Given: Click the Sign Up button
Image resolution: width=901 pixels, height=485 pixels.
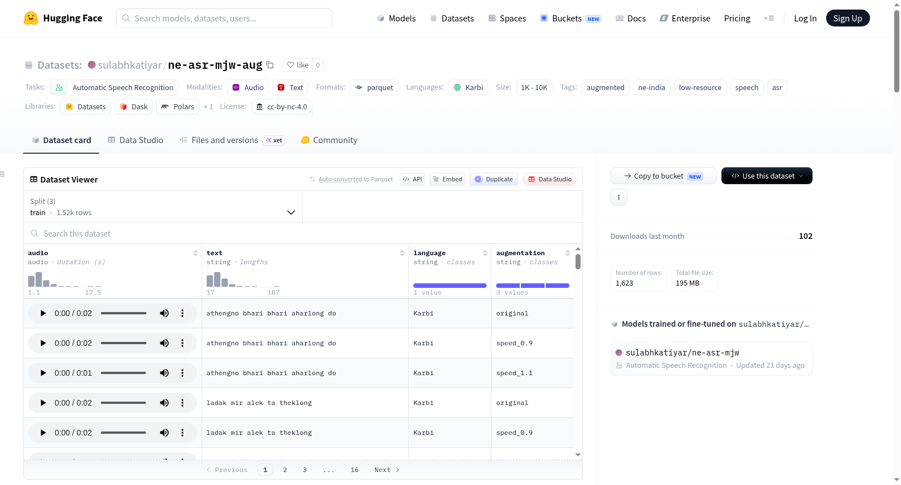Looking at the screenshot, I should tap(848, 18).
